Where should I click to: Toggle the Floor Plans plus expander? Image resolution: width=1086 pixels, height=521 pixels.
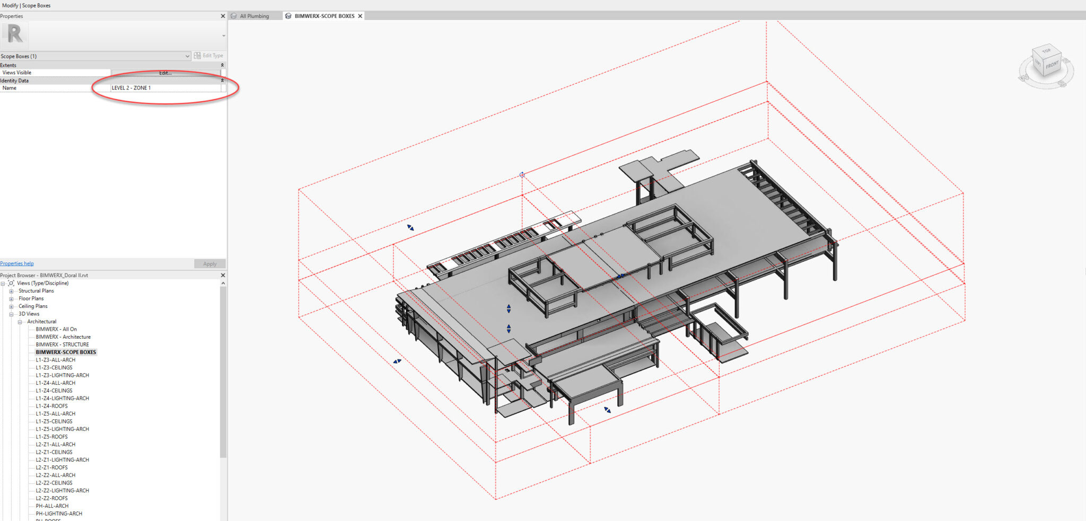[x=11, y=298]
